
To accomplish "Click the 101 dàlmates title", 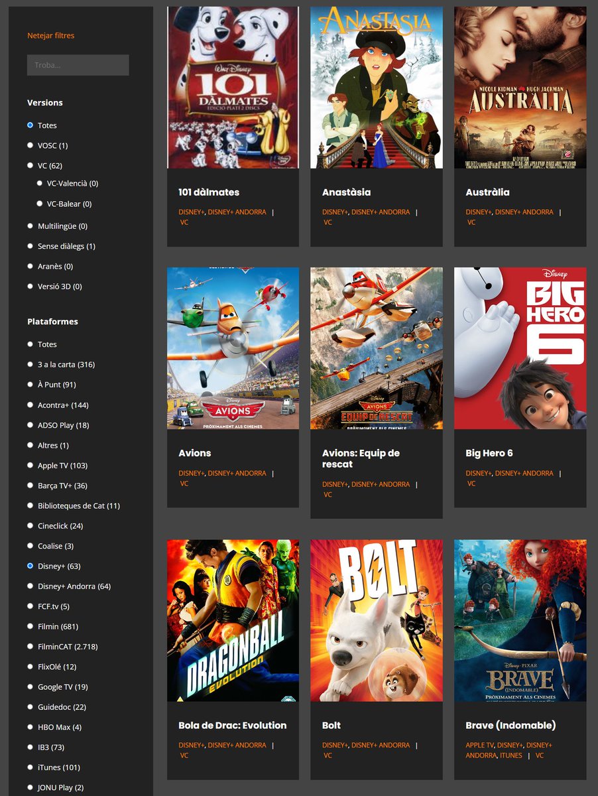I will click(209, 192).
